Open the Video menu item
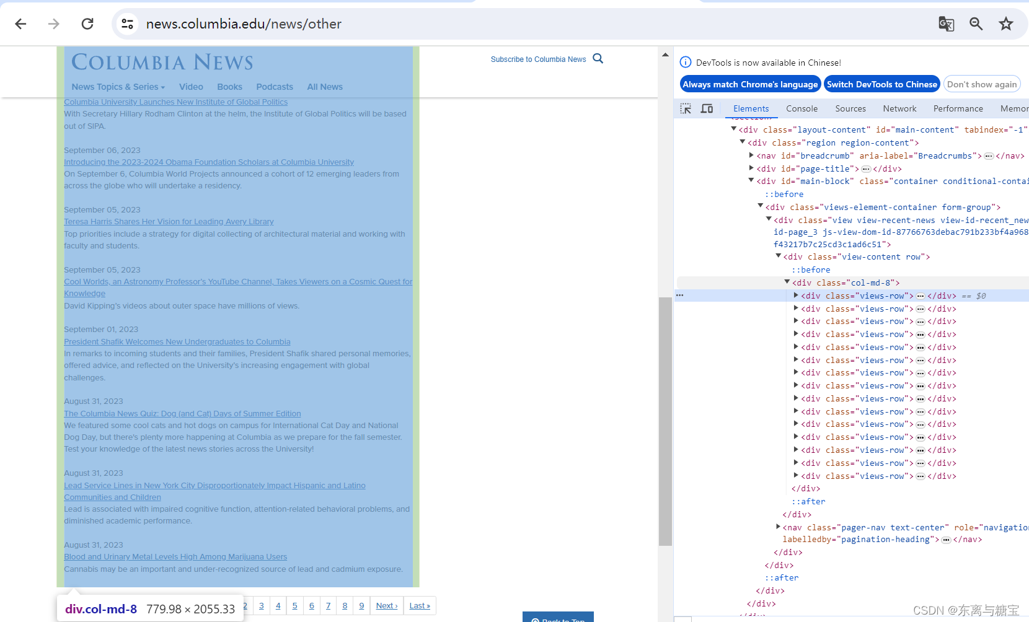The height and width of the screenshot is (622, 1029). pyautogui.click(x=191, y=87)
